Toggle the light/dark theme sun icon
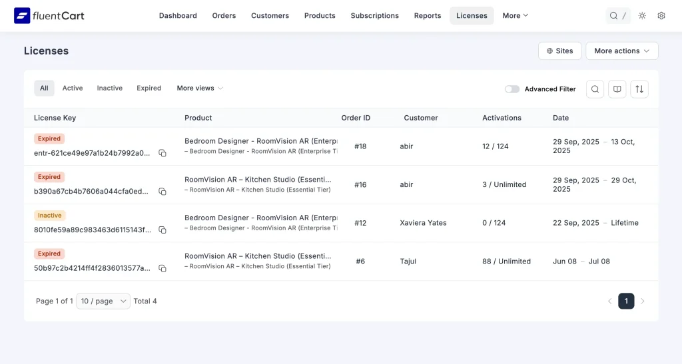The width and height of the screenshot is (682, 364). [642, 15]
